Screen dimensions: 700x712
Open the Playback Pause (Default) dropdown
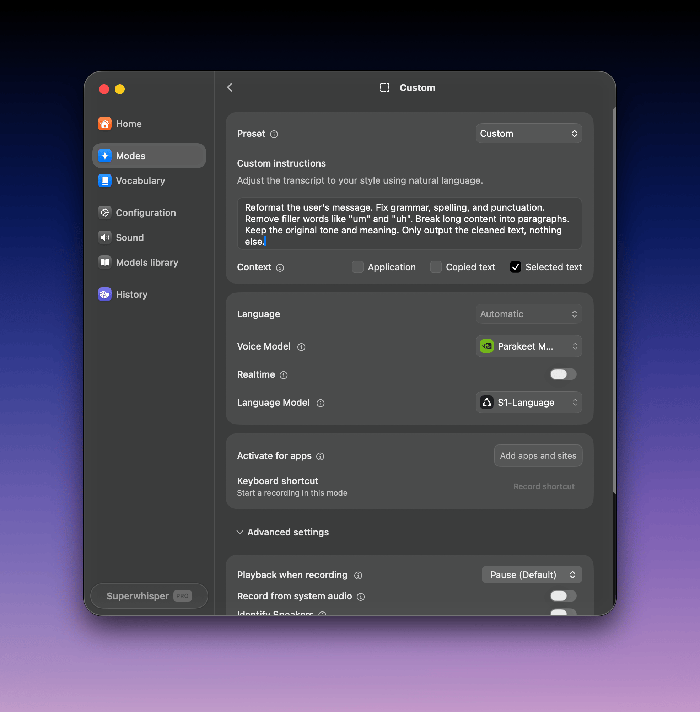tap(532, 575)
